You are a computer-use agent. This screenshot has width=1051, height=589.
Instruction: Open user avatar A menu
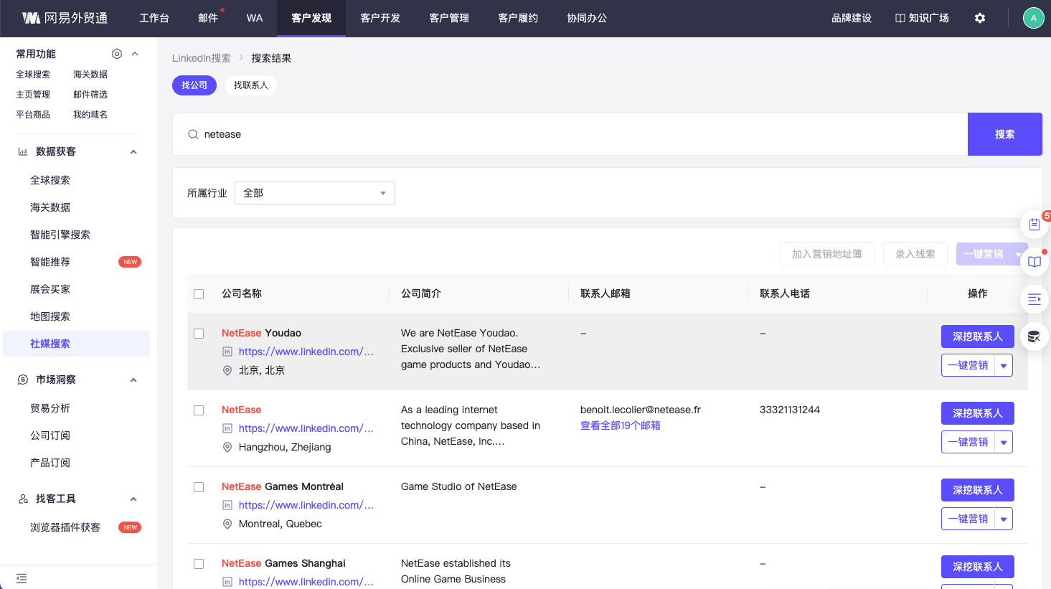tap(1033, 18)
